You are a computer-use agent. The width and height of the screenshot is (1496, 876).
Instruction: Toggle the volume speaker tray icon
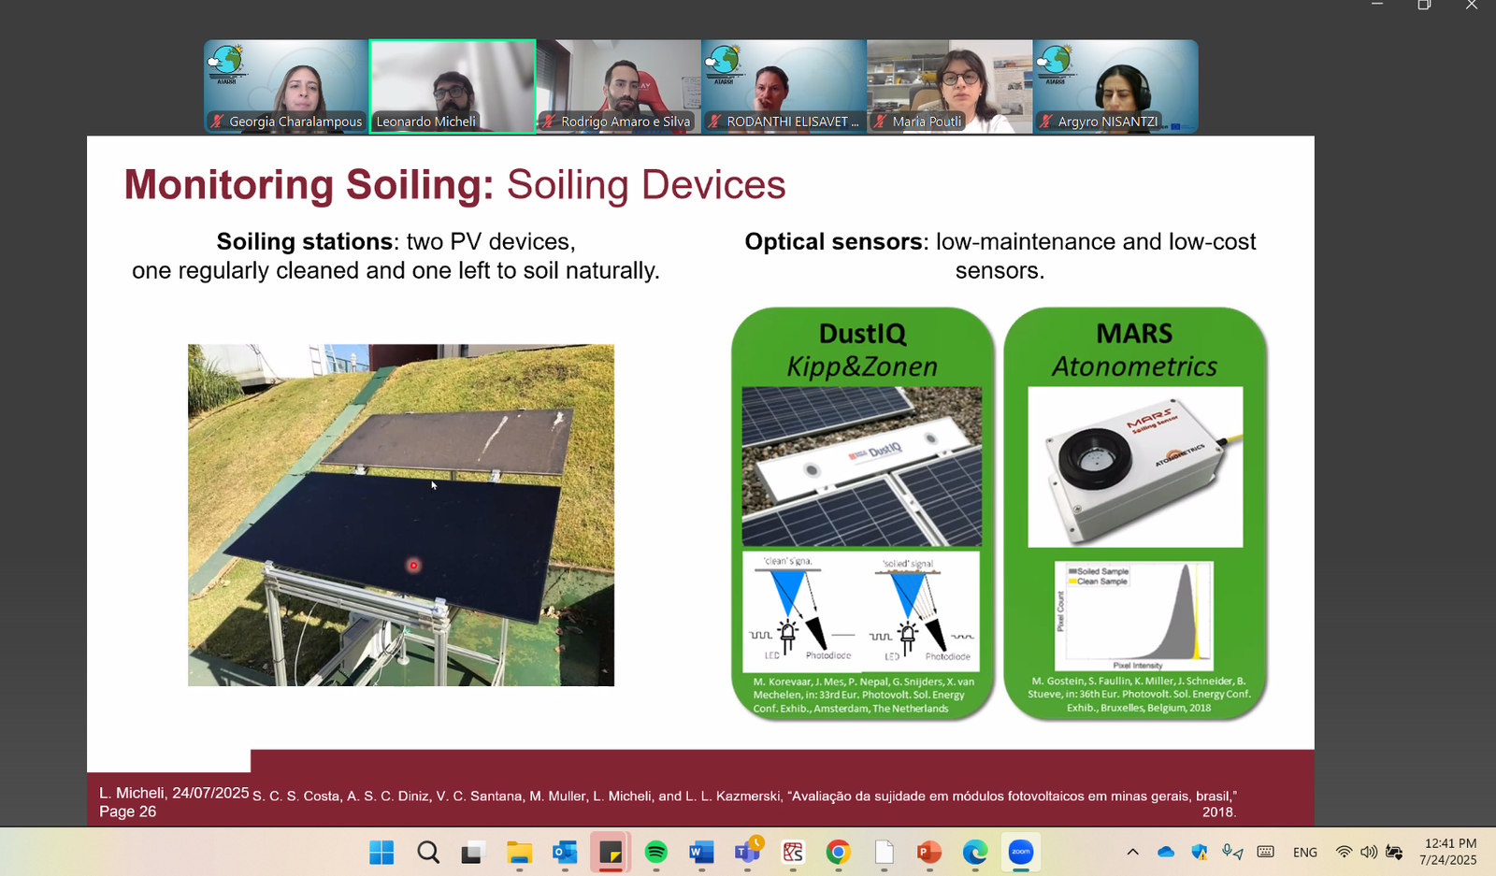1369,852
